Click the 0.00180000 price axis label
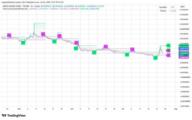 [x=184, y=34]
